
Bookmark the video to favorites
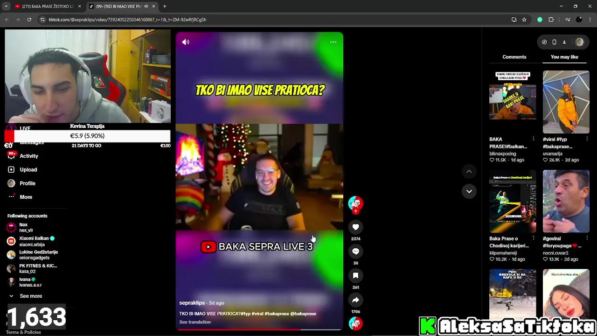point(355,275)
